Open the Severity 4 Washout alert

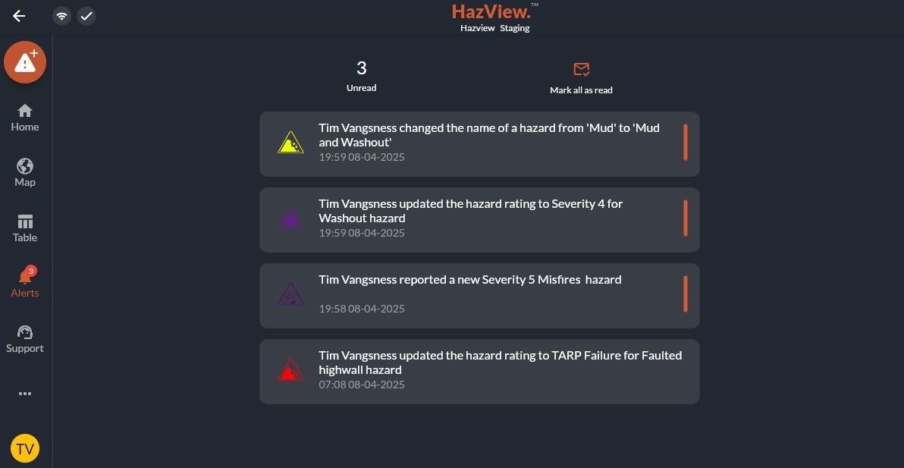[x=479, y=220]
